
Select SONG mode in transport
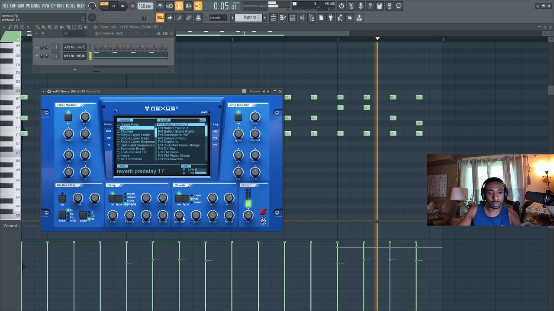point(104,8)
